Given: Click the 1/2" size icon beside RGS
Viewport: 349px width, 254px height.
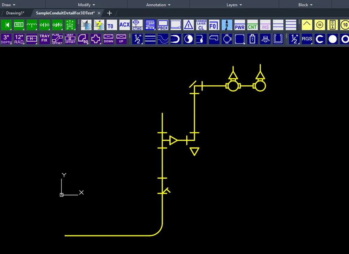Looking at the screenshot, I should [x=294, y=39].
